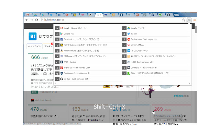Select はてなブックマーク entry in tab list
The image size is (220, 137).
[x=156, y=51]
